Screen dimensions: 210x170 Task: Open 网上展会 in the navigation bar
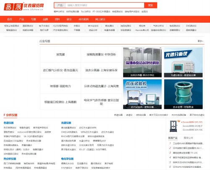pyautogui.click(x=100, y=19)
